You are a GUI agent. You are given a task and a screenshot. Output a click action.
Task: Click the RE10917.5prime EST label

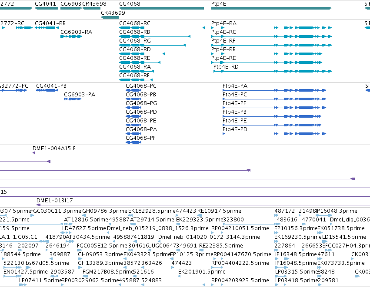pos(219,211)
